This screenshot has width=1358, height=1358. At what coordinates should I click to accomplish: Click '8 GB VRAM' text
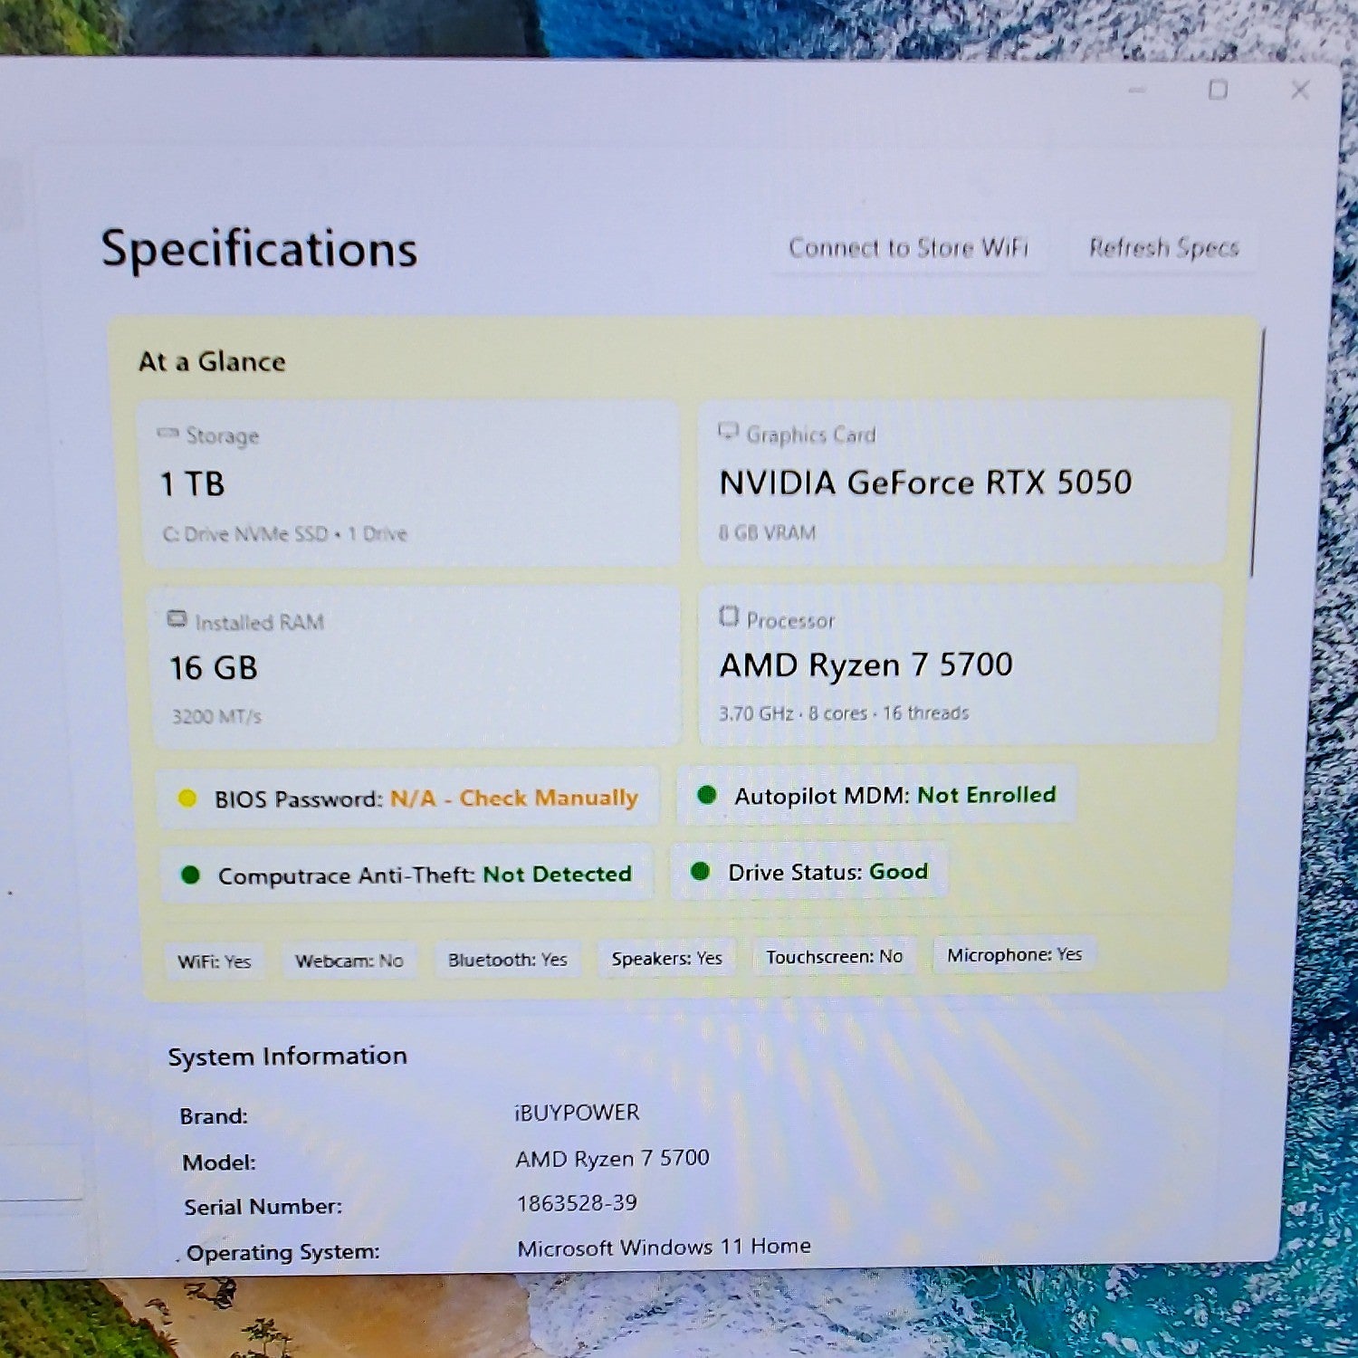pos(767,532)
